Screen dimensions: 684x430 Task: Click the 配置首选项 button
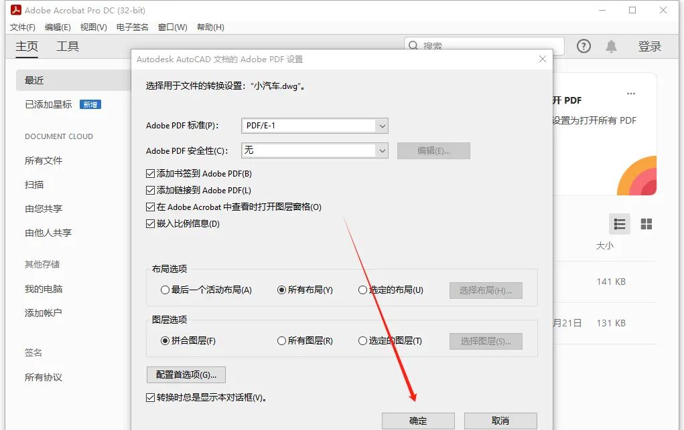186,374
